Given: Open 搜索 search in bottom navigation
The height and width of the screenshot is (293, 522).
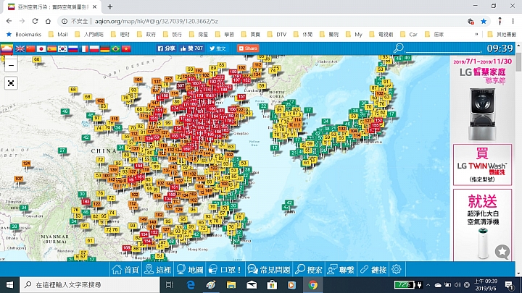Looking at the screenshot, I should [x=309, y=269].
